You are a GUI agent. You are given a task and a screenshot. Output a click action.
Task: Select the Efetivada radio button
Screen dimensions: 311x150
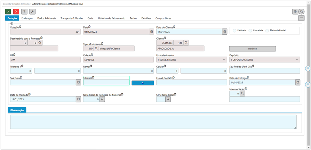tap(234, 31)
